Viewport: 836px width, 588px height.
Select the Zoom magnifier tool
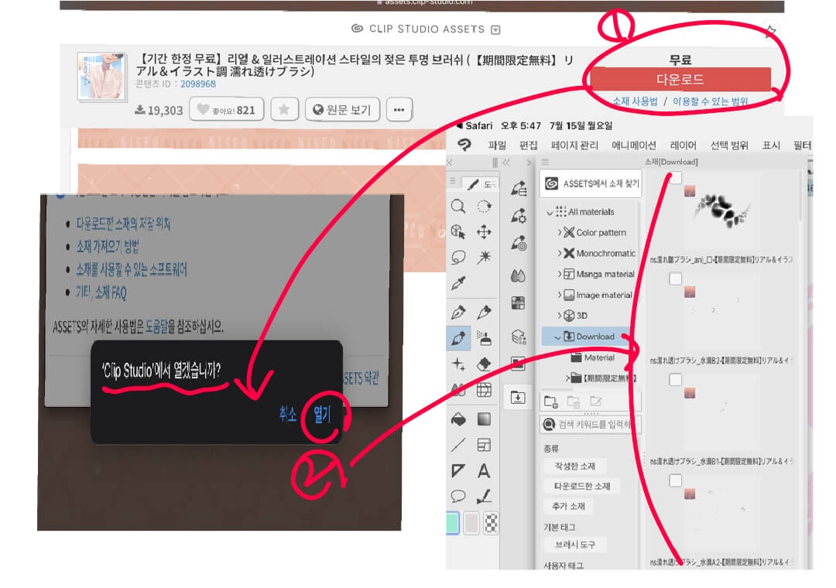tap(458, 207)
